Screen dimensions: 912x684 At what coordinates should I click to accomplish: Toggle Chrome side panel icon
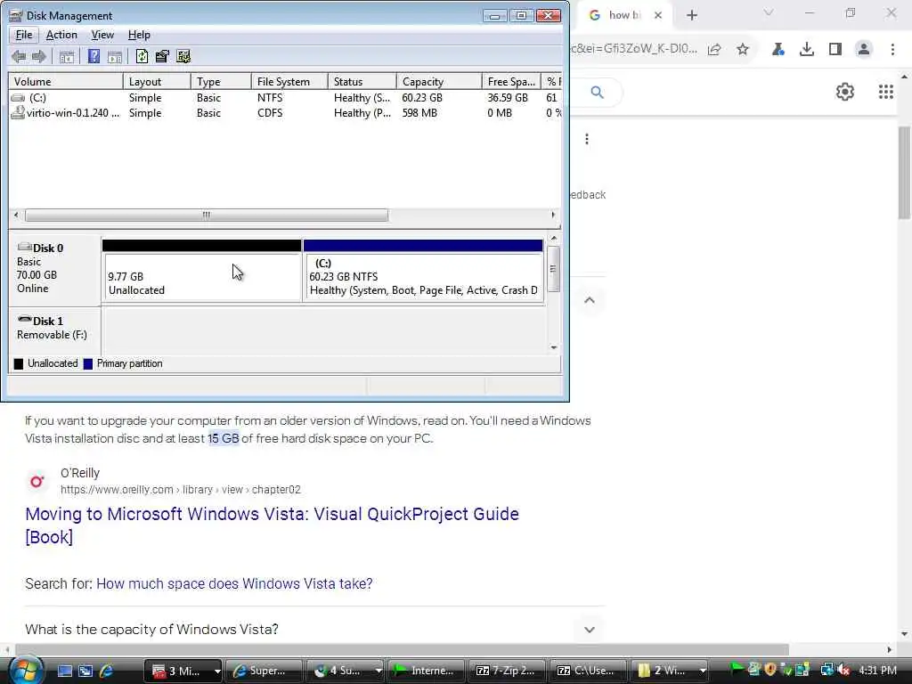[835, 50]
